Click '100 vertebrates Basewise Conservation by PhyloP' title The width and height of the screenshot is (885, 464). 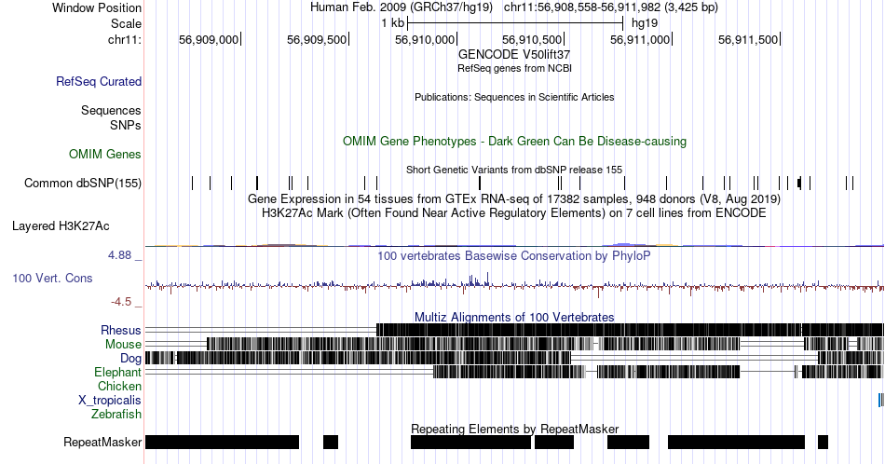coord(514,255)
